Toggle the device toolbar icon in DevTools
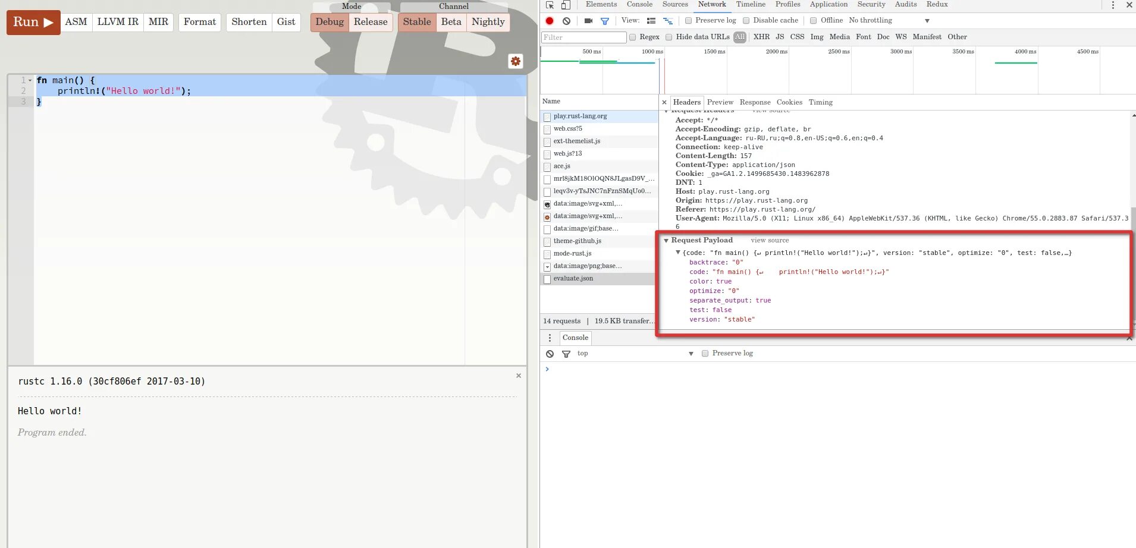This screenshot has width=1136, height=548. coord(566,5)
